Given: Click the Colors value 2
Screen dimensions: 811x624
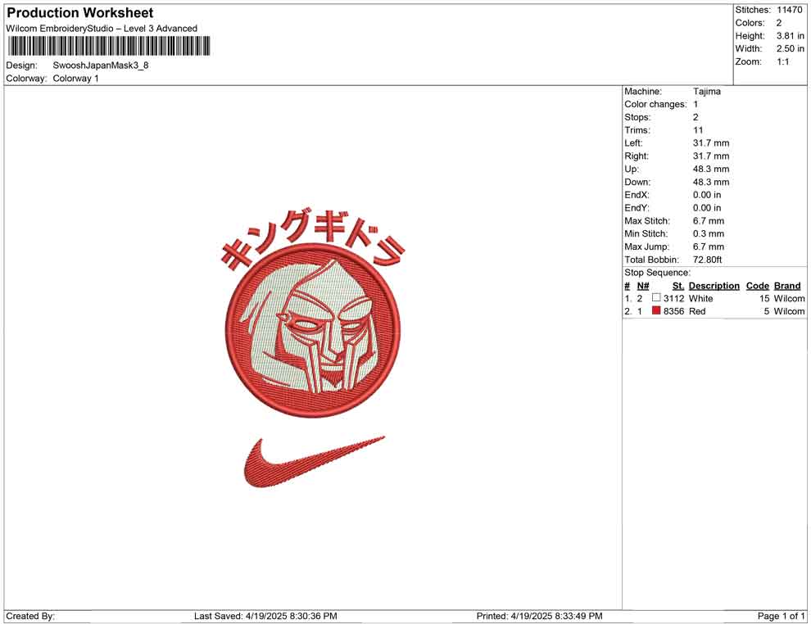Looking at the screenshot, I should [x=779, y=23].
